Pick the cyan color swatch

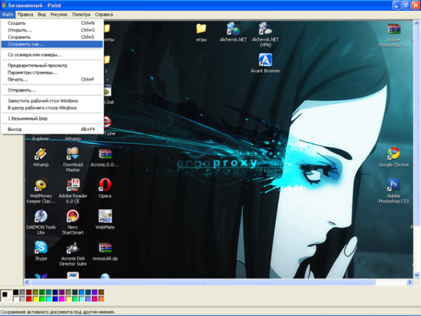49,299
